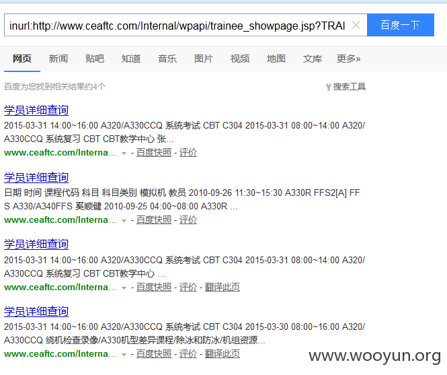
Task: Click 评价 for the third result
Action: (188, 287)
